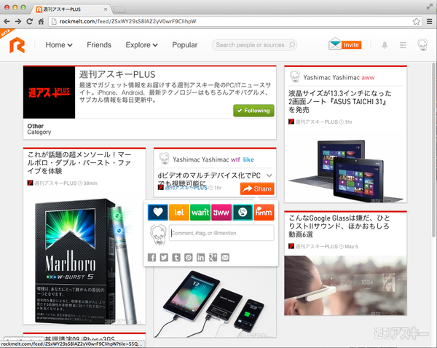This screenshot has width=437, height=348.
Task: Click the page vertical scrollbar
Action: coord(433,150)
